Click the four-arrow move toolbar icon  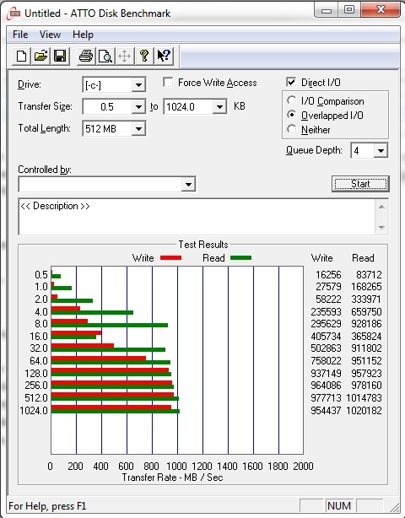[125, 56]
